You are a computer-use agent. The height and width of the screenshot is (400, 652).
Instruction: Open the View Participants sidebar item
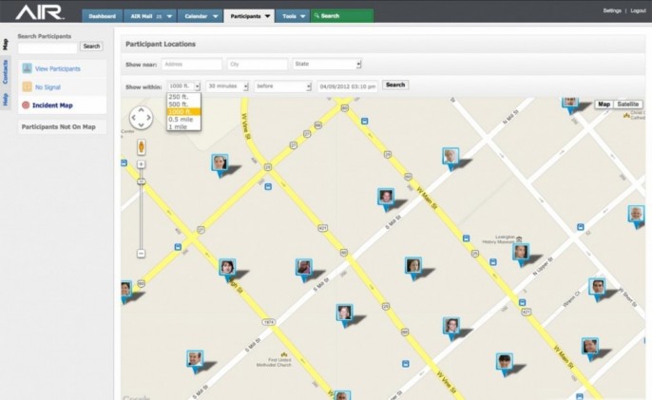click(57, 68)
